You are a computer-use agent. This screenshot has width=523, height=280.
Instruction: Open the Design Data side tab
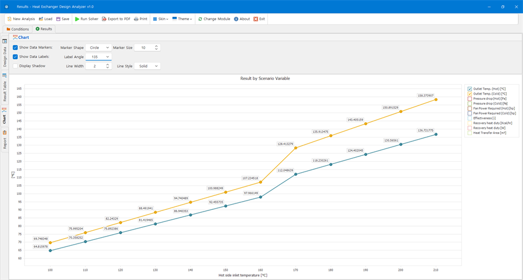5,53
